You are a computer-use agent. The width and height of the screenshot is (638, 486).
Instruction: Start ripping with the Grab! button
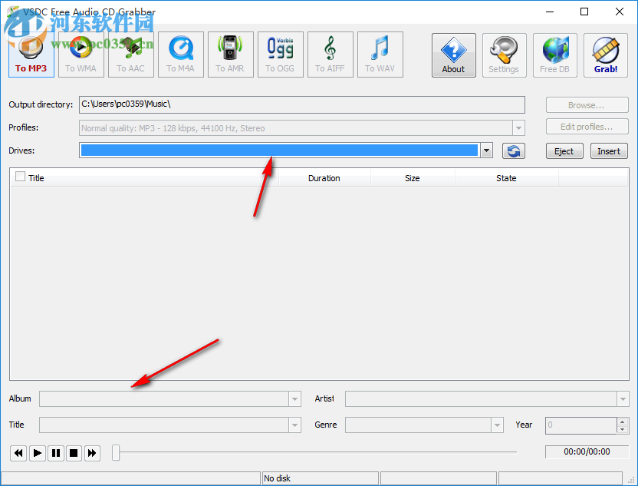(605, 55)
